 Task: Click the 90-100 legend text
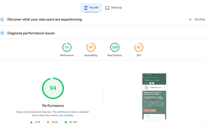(73, 122)
